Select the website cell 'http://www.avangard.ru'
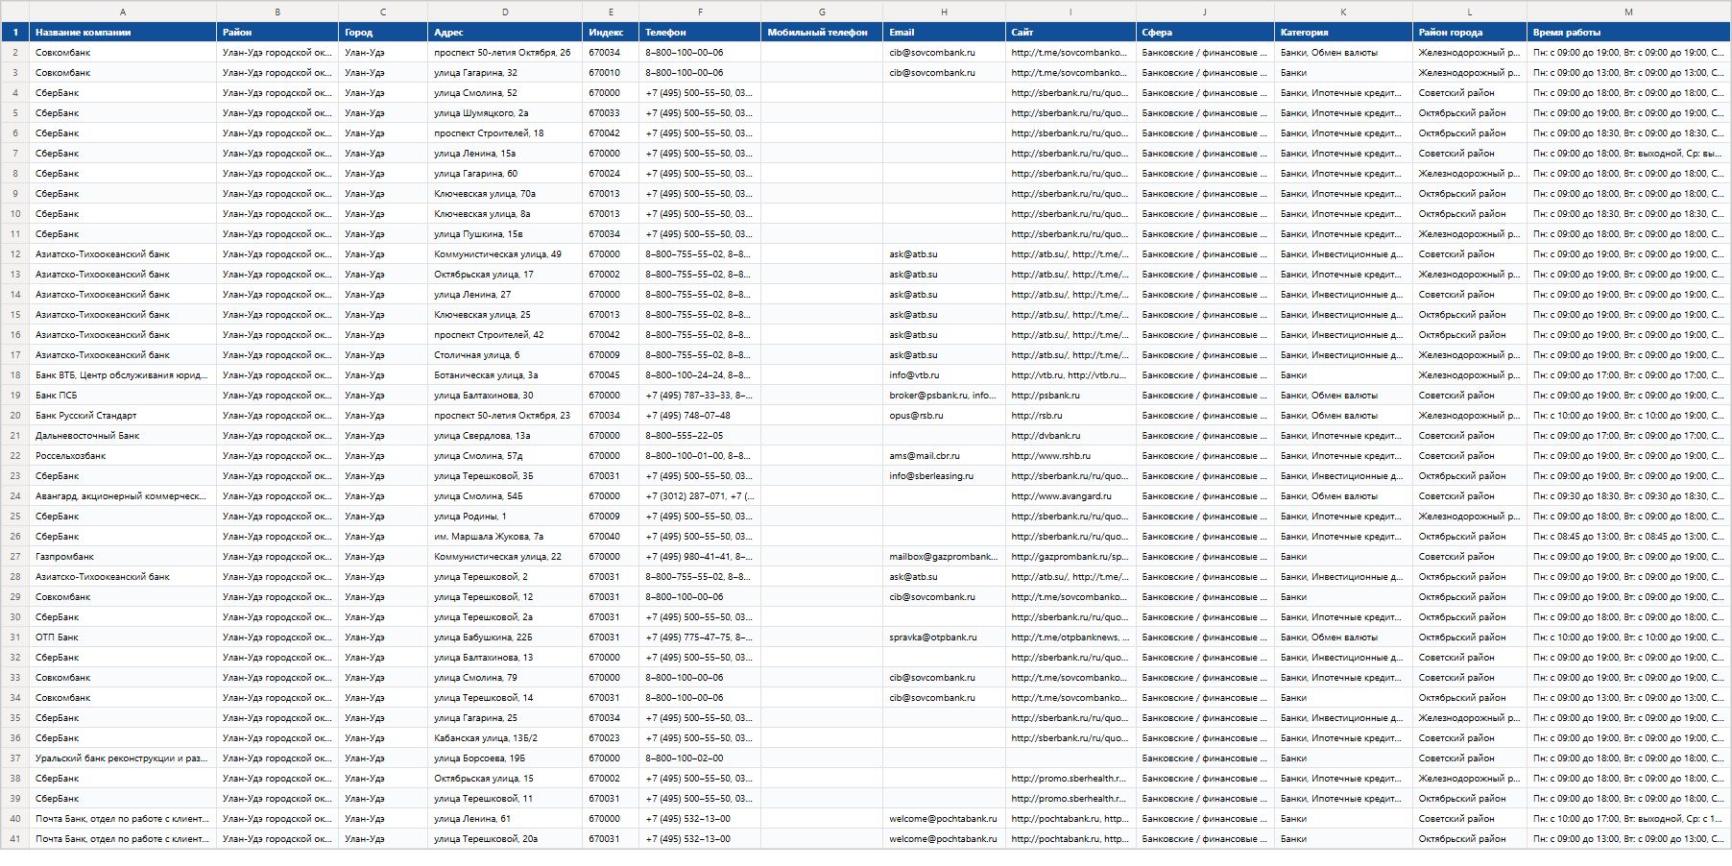 (x=1070, y=496)
